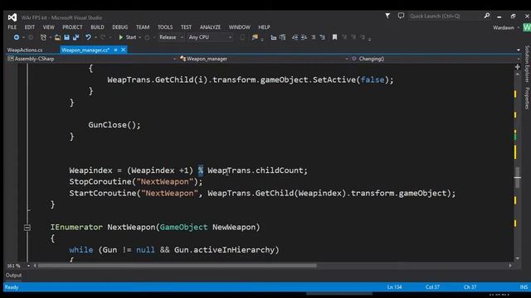Click the Uncomment Selection icon
Image resolution: width=531 pixels, height=298 pixels.
[322, 37]
